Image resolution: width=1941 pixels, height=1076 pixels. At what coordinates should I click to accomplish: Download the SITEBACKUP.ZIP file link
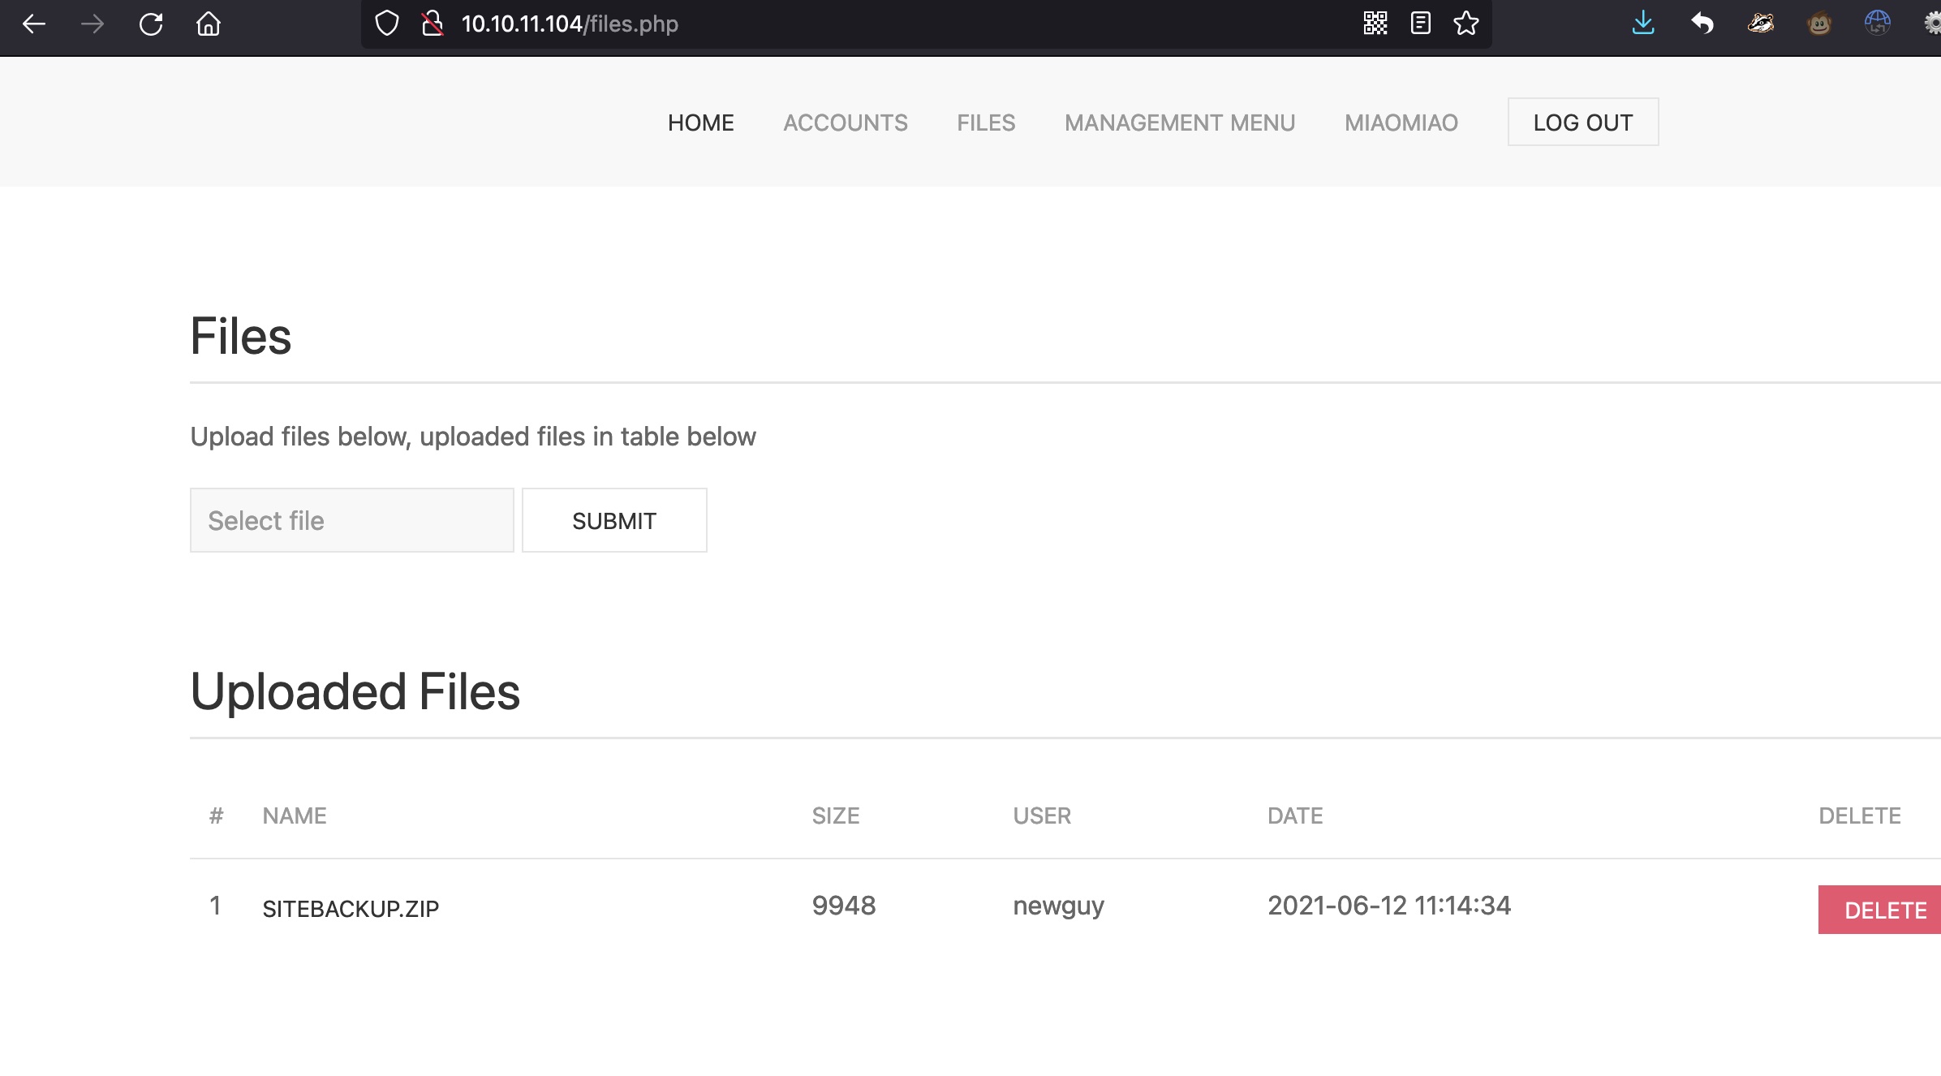351,909
